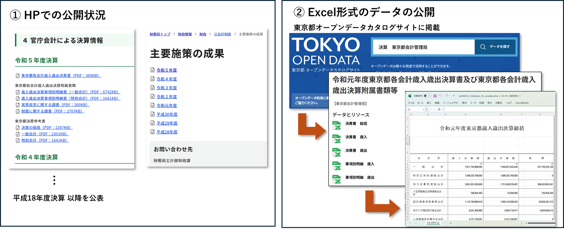This screenshot has width=564, height=230.
Task: Click the redo arrow in Excel
Action: (x=447, y=96)
